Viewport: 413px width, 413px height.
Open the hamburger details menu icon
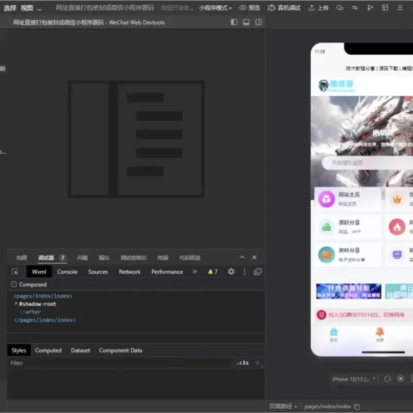(x=400, y=8)
